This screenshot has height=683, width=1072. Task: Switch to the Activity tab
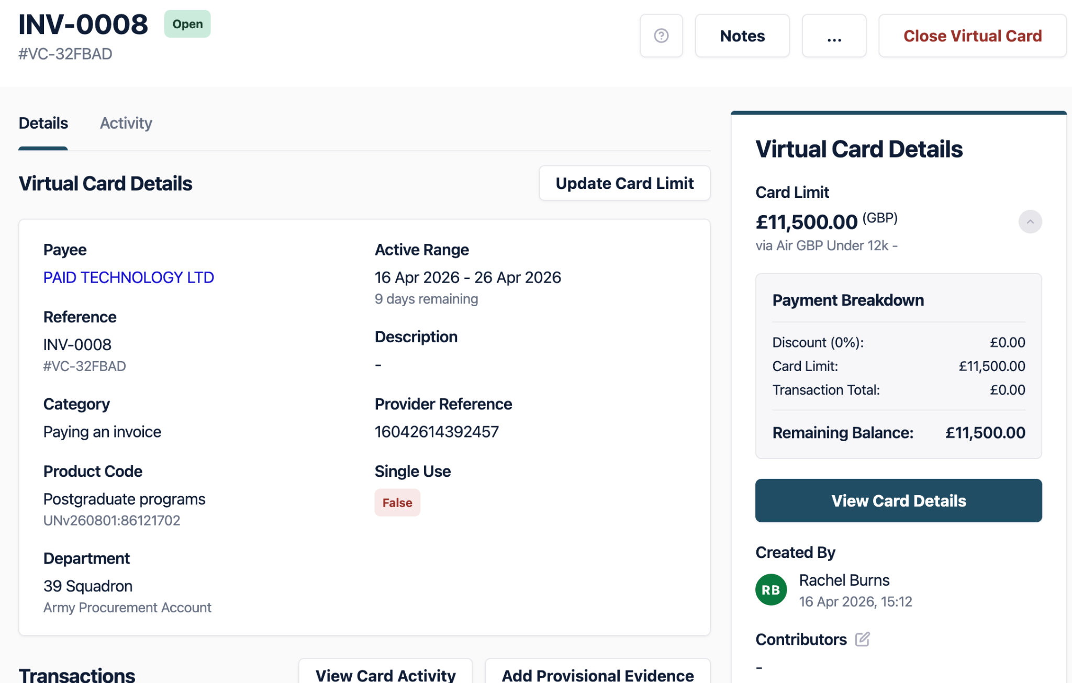pyautogui.click(x=126, y=123)
